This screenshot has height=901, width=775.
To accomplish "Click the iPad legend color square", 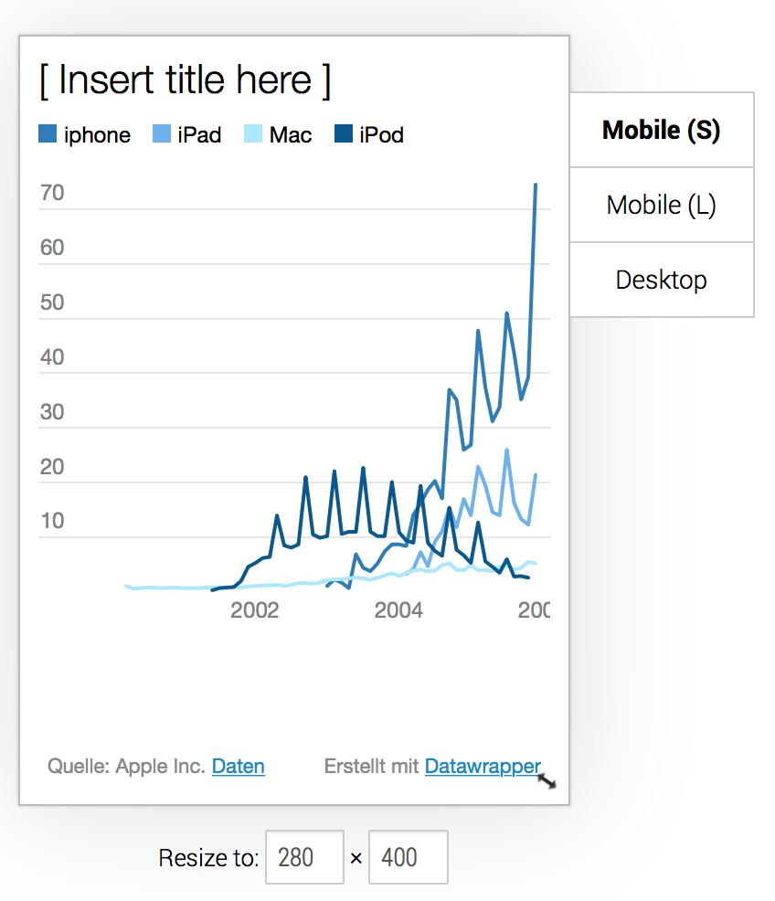I will pos(162,133).
